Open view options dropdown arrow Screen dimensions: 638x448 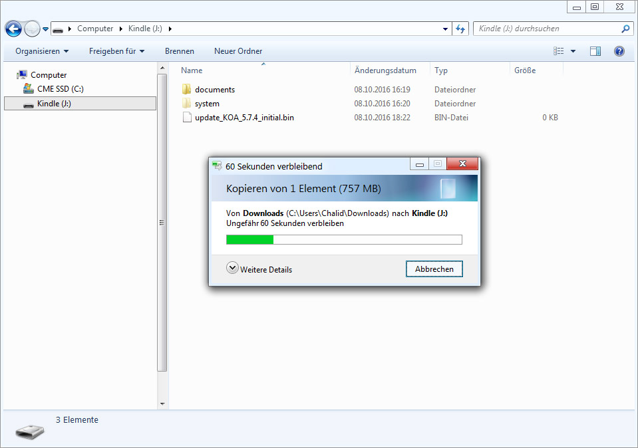[x=573, y=51]
